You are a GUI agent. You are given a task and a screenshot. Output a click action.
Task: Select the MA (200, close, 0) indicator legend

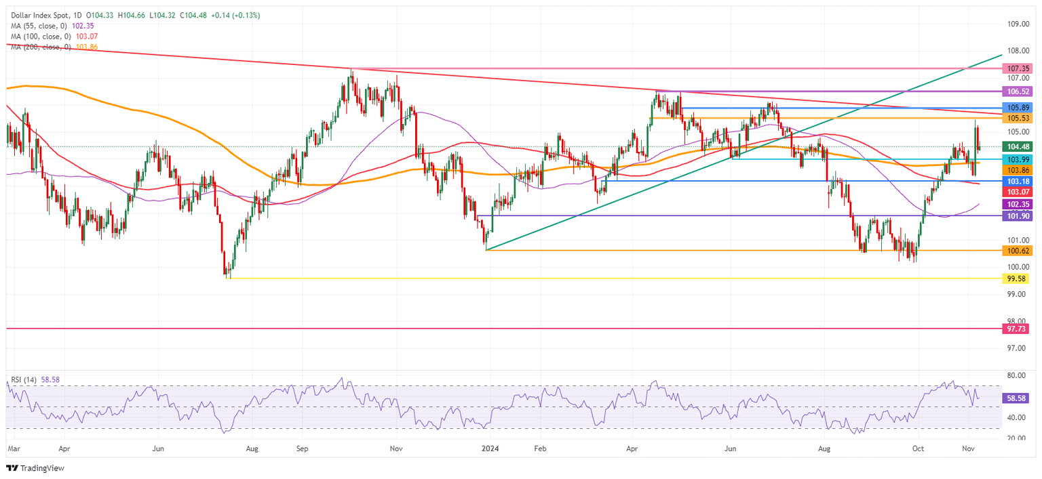pos(42,48)
